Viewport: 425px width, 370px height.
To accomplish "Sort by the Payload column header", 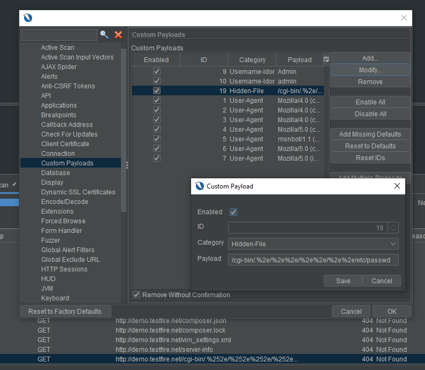I will tap(300, 59).
